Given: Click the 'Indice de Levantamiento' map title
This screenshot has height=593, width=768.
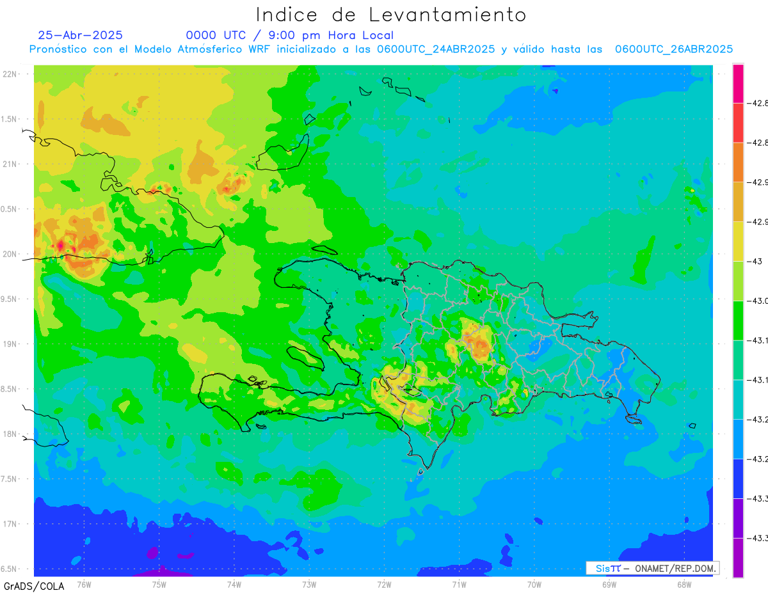Looking at the screenshot, I should 391,14.
